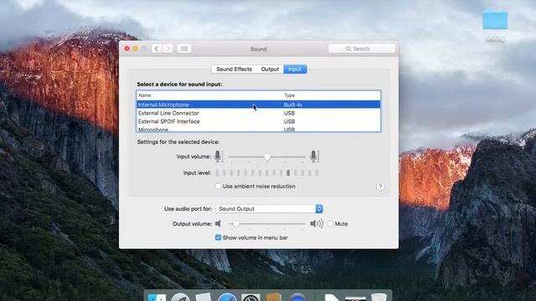536x301 pixels.
Task: Click the large microphone icon right of Input volume slider
Action: [x=314, y=156]
